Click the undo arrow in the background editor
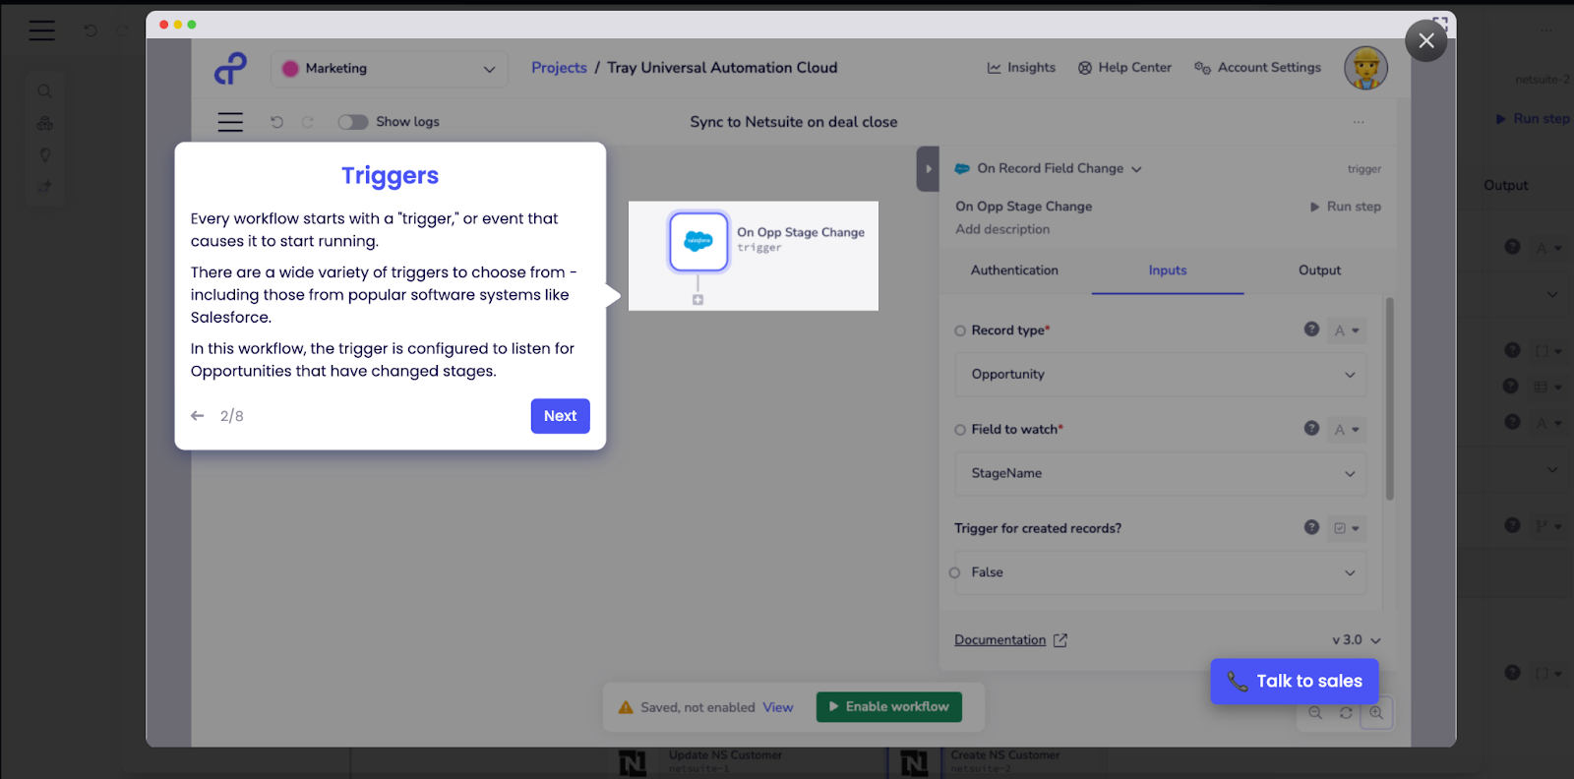Image resolution: width=1574 pixels, height=779 pixels. 91,30
